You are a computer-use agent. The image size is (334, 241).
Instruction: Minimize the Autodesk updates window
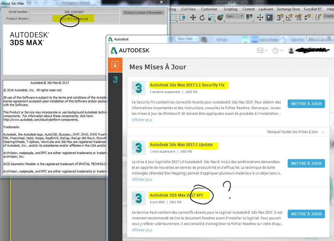coord(311,38)
